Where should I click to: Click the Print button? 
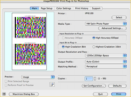coord(119,94)
